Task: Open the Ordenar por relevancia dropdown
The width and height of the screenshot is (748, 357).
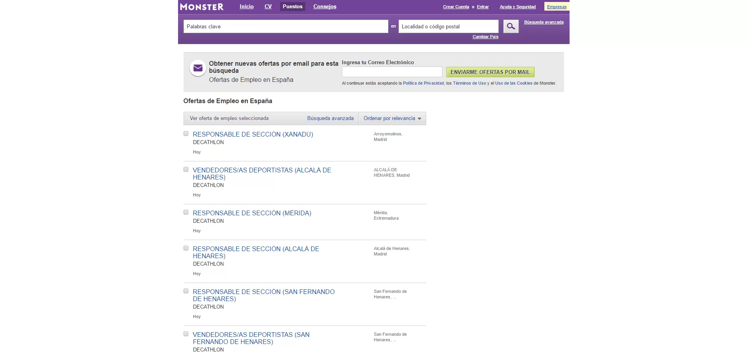Action: pos(392,118)
